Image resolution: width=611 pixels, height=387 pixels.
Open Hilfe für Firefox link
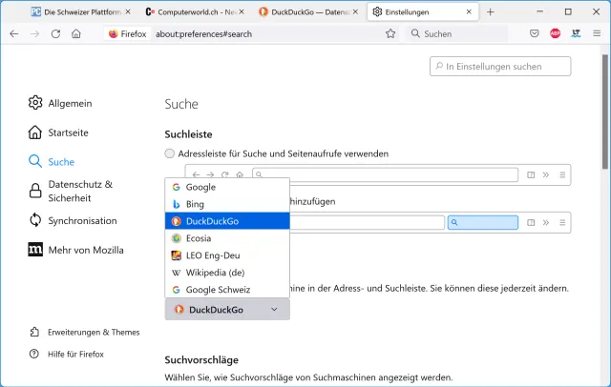coord(67,354)
